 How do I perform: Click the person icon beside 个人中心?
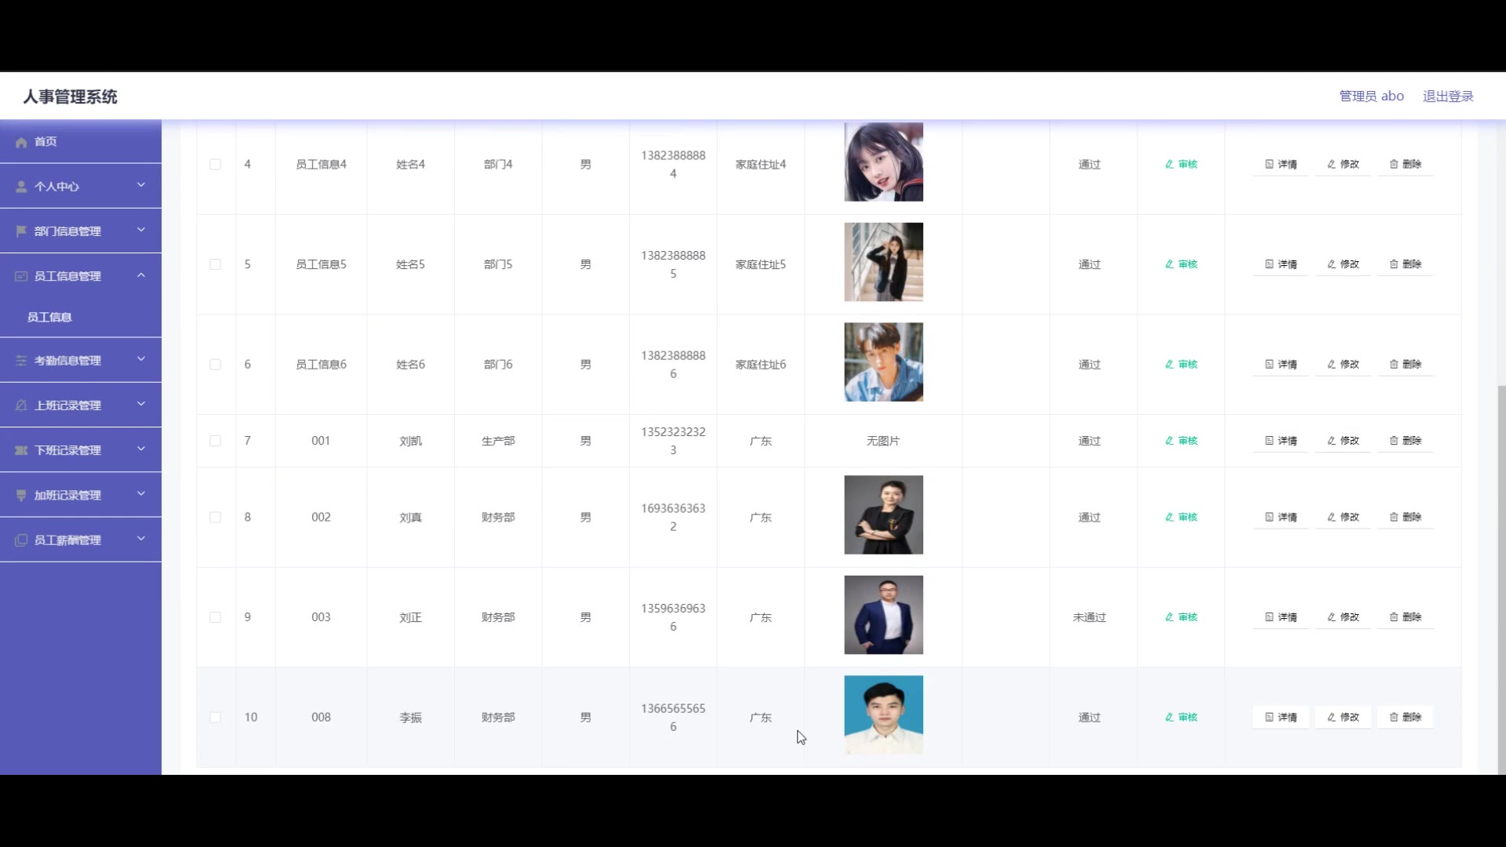[21, 187]
